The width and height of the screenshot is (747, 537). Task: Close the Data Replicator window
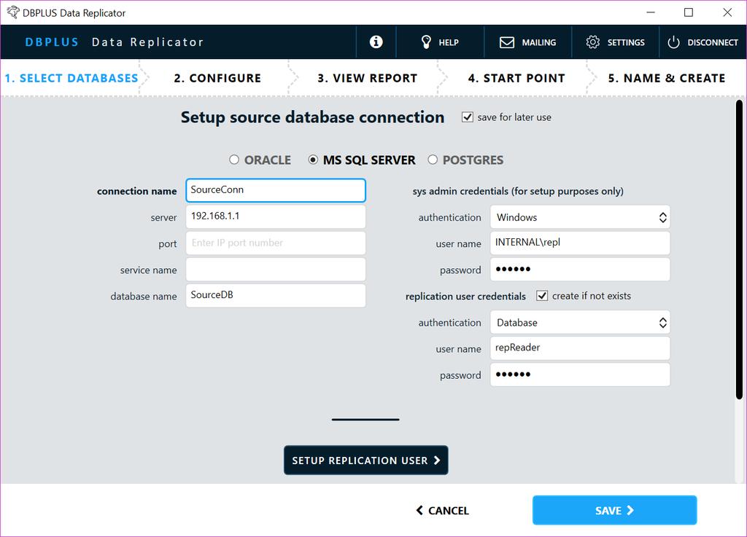(727, 12)
